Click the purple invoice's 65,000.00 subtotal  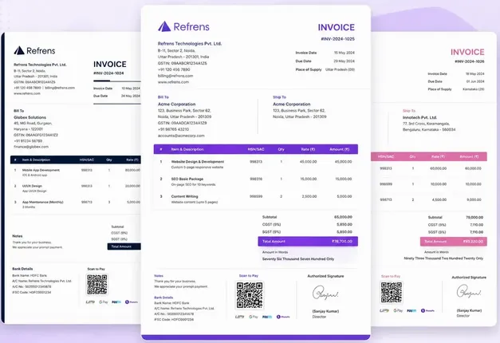click(343, 217)
